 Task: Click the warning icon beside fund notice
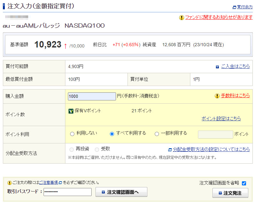click(x=182, y=18)
